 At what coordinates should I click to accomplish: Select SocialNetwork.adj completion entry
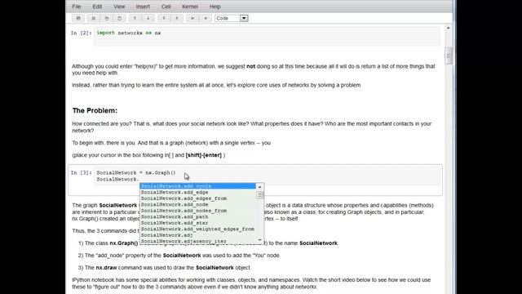[197, 235]
